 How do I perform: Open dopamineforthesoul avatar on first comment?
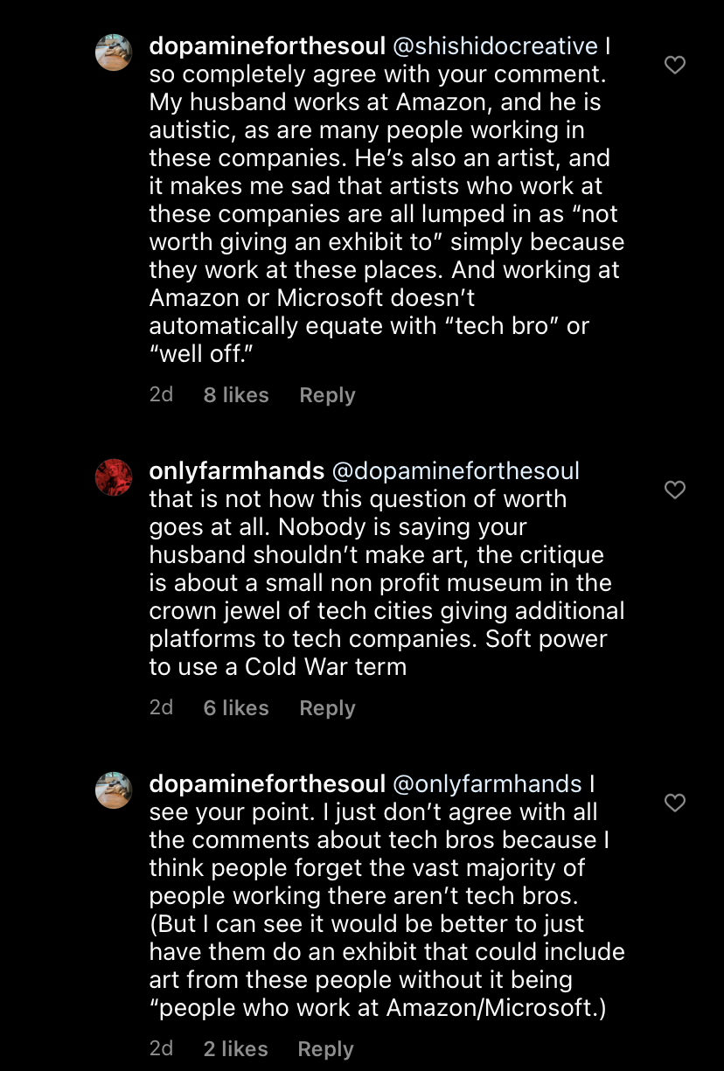pyautogui.click(x=114, y=52)
